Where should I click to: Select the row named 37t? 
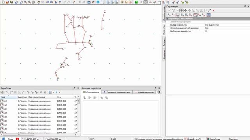coord(39,125)
